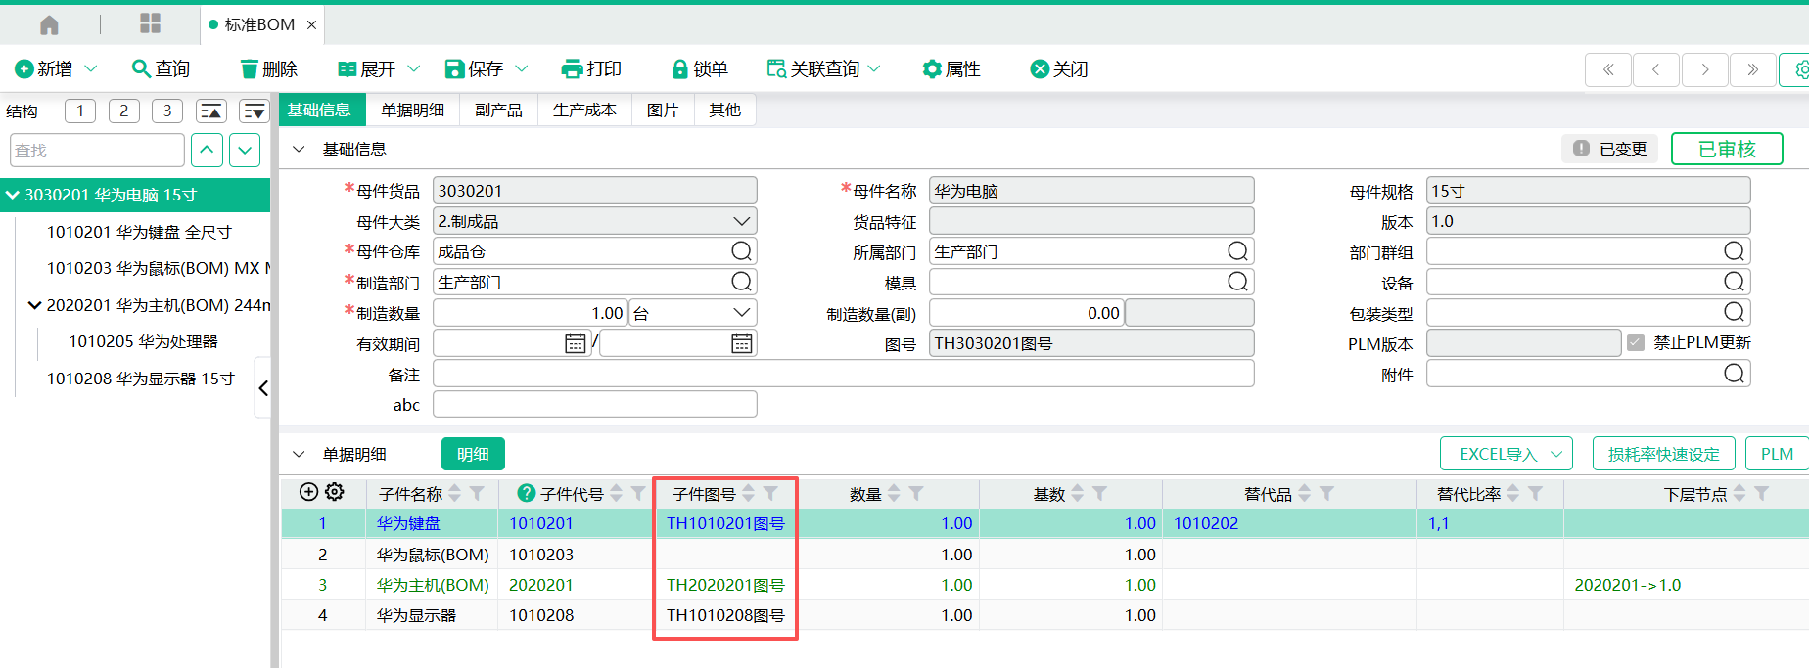Screen dimensions: 1809x668
Task: Open the grid apps menu icon
Action: [x=150, y=24]
